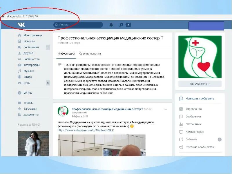
Task: Switch to the Свежие новости tab
Action: point(90,54)
